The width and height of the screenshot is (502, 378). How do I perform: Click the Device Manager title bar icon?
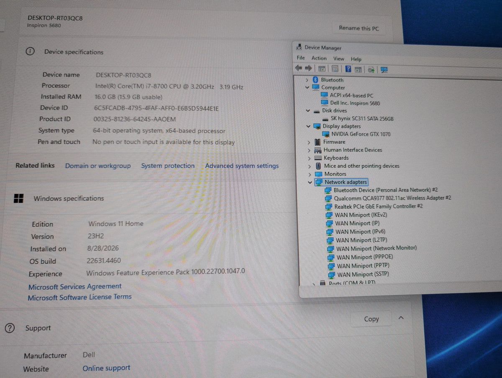click(x=300, y=47)
